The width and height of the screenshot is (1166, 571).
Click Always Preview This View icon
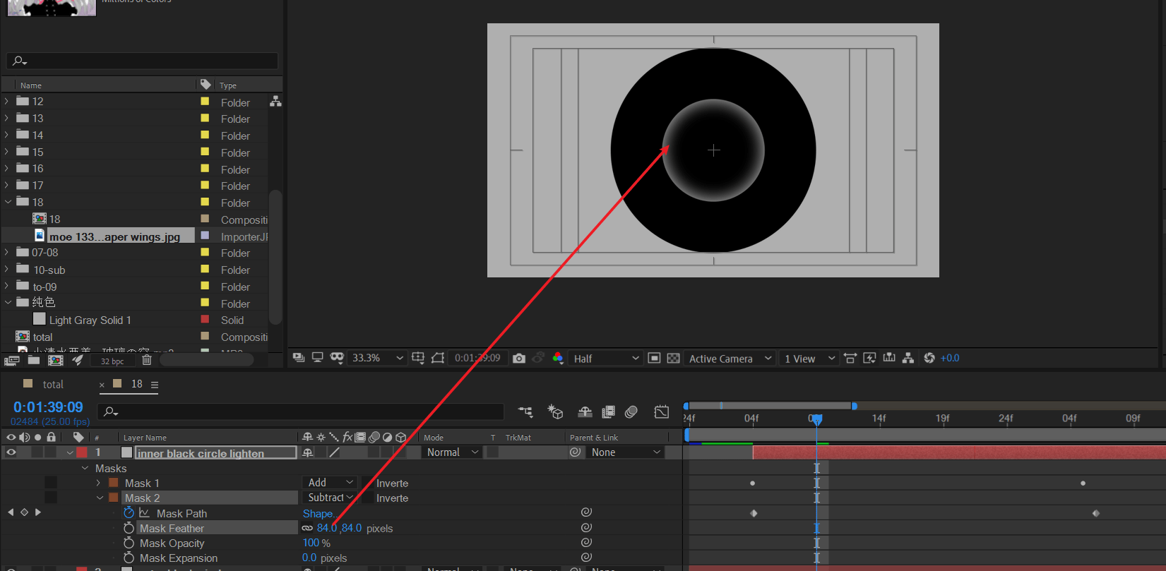299,358
